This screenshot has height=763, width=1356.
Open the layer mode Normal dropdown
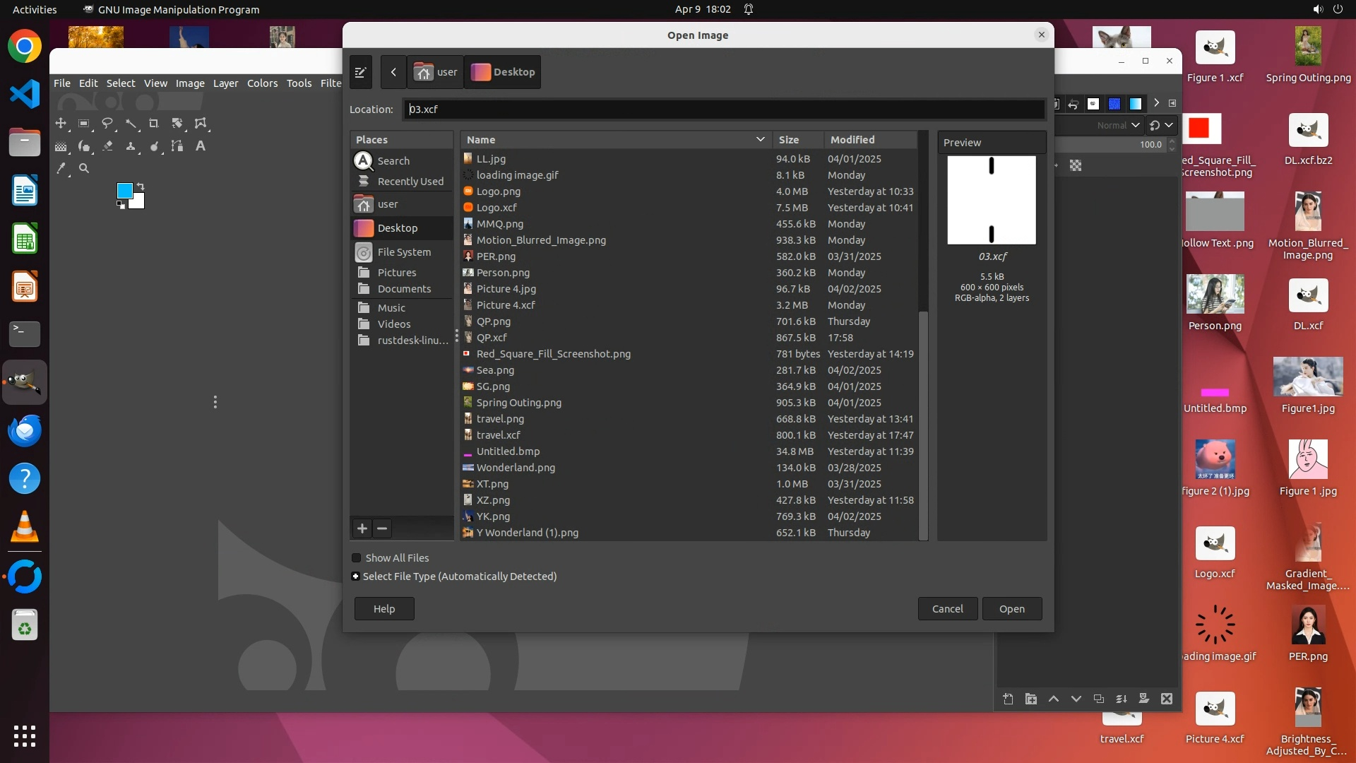tap(1117, 125)
